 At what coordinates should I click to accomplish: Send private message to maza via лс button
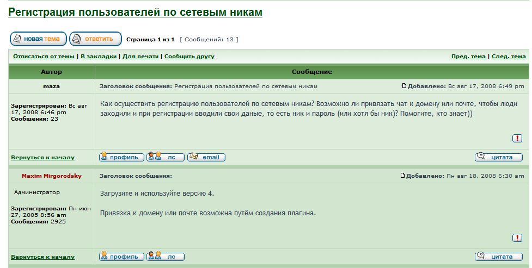pyautogui.click(x=166, y=157)
